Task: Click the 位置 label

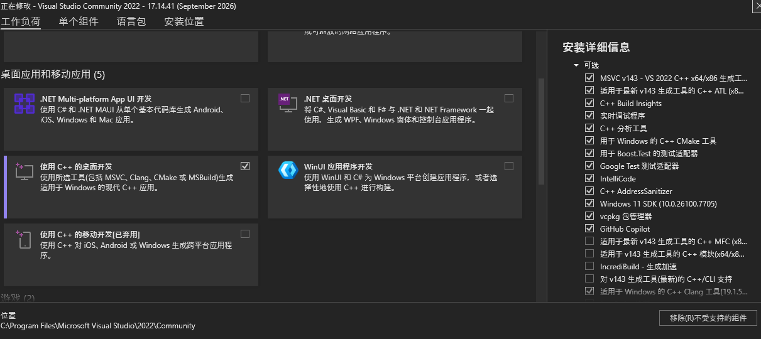Action: [8, 315]
